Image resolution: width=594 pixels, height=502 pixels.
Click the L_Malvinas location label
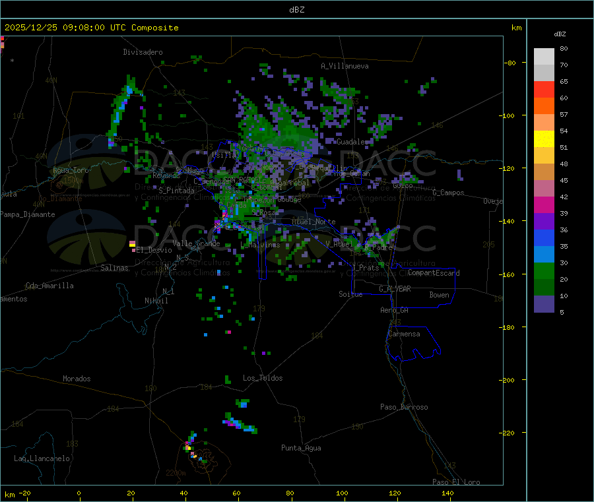click(x=260, y=245)
